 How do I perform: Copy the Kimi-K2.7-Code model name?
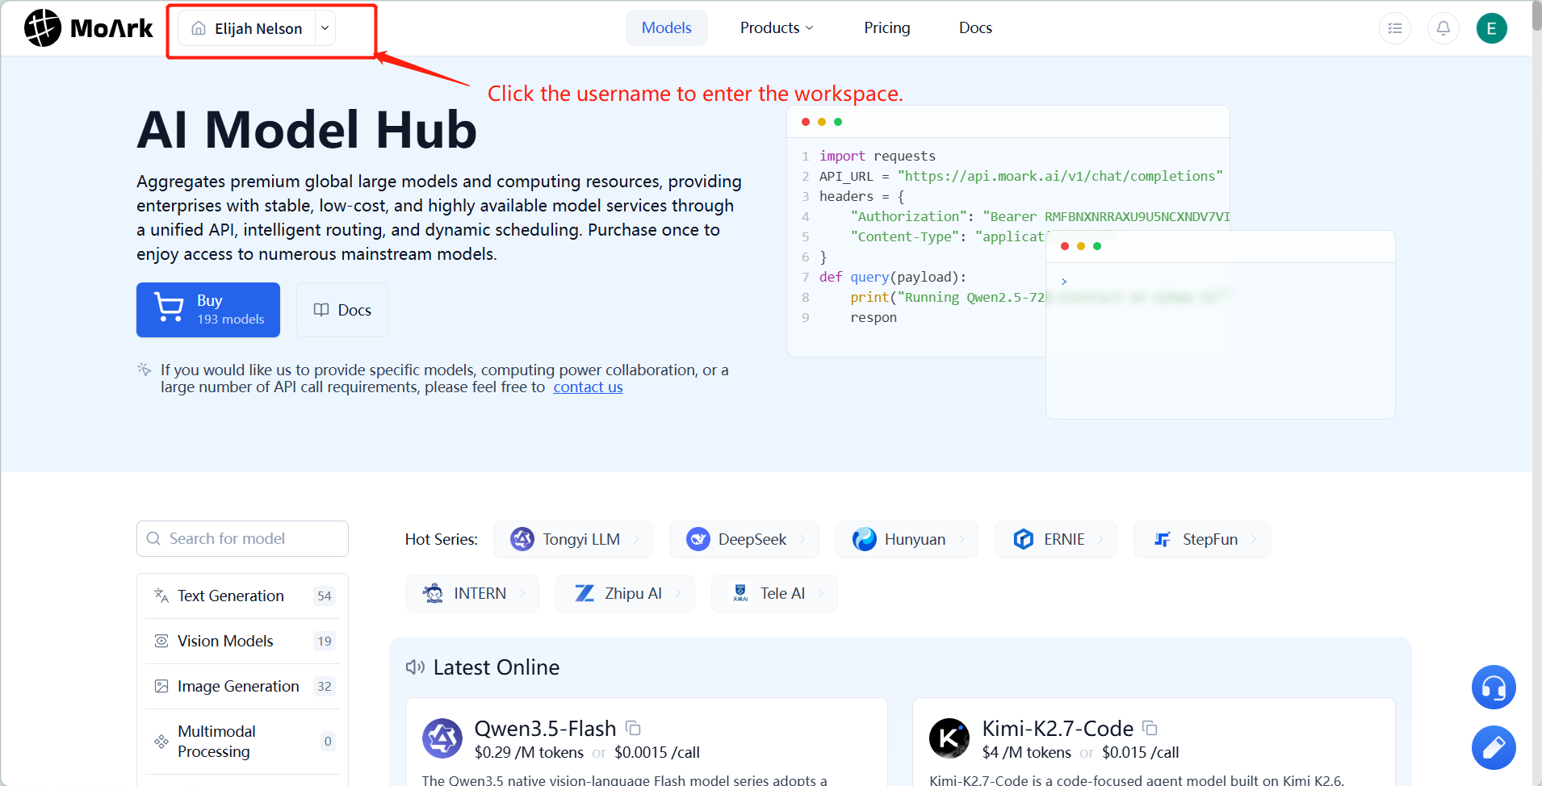pyautogui.click(x=1150, y=729)
